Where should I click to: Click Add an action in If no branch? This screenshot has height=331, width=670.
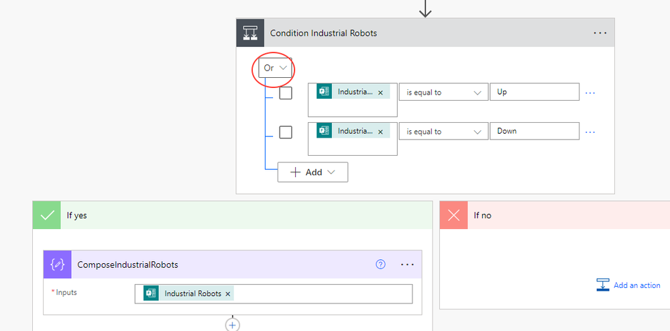(x=628, y=285)
